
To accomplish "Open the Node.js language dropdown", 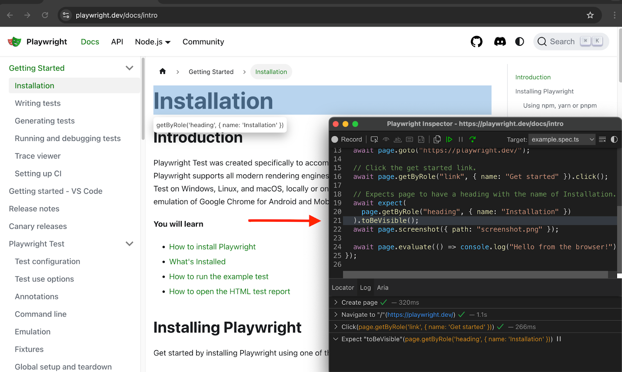I will (x=153, y=42).
